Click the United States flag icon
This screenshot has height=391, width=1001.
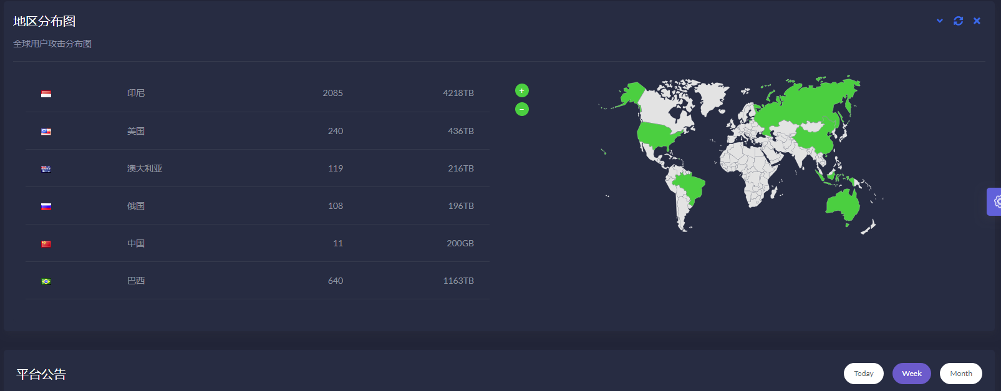[x=46, y=132]
